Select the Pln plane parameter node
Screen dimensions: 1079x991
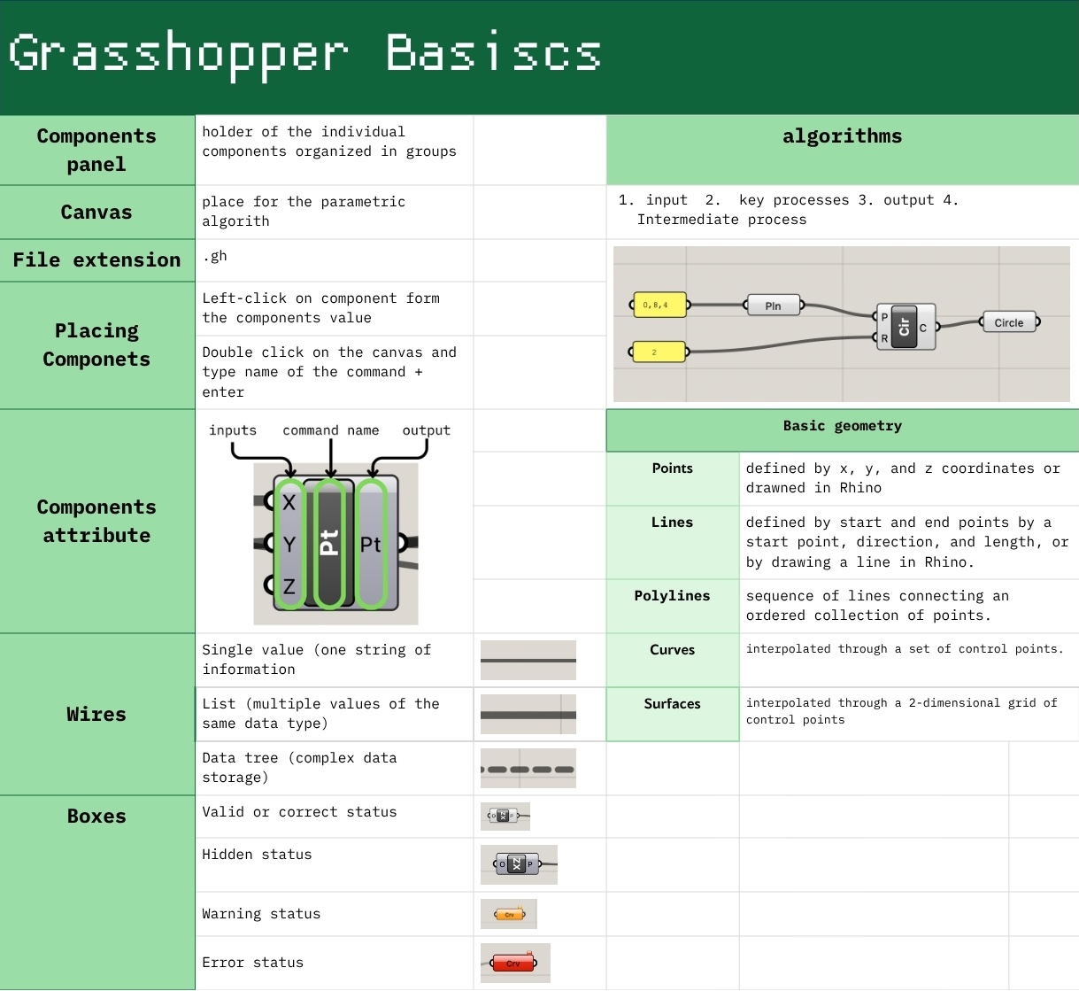click(x=775, y=306)
